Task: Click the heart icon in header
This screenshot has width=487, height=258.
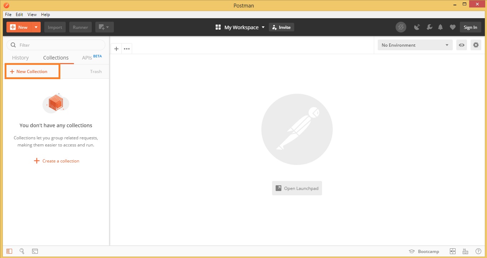Action: click(x=452, y=27)
